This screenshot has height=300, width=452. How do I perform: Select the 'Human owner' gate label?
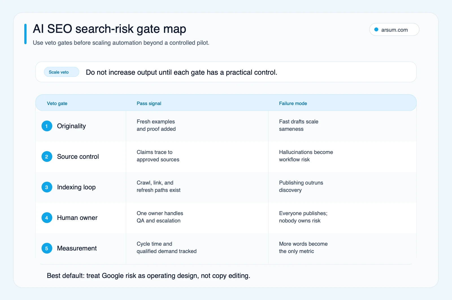pyautogui.click(x=77, y=218)
